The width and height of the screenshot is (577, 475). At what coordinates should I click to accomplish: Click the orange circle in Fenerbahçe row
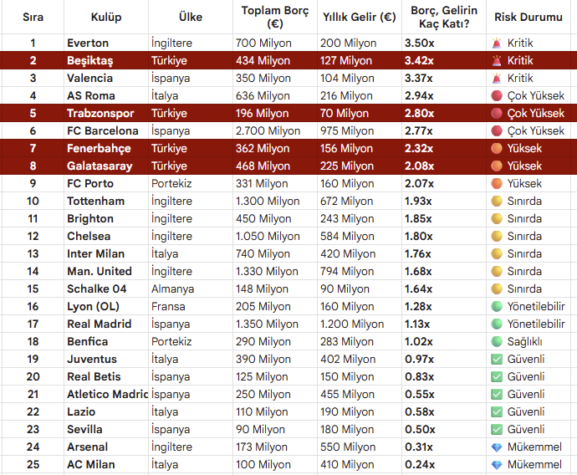click(497, 148)
